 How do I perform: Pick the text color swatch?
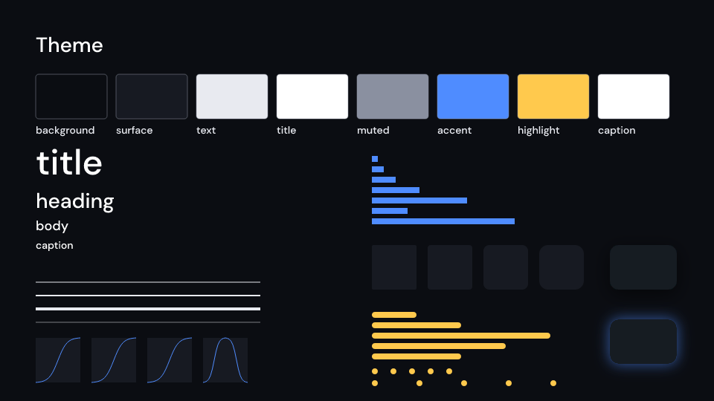coord(232,97)
